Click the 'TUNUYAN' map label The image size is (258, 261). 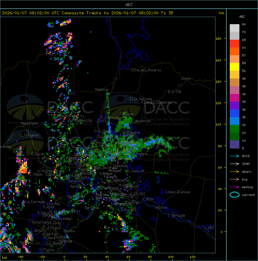[x=66, y=241]
